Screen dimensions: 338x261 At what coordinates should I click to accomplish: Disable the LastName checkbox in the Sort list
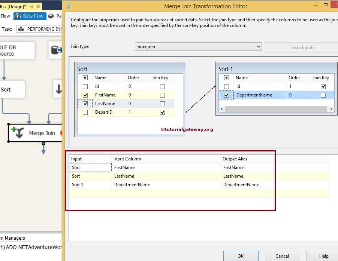[85, 103]
